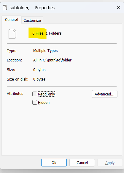Open the Advanced attributes dialog
Image resolution: width=124 pixels, height=173 pixels.
(x=105, y=94)
